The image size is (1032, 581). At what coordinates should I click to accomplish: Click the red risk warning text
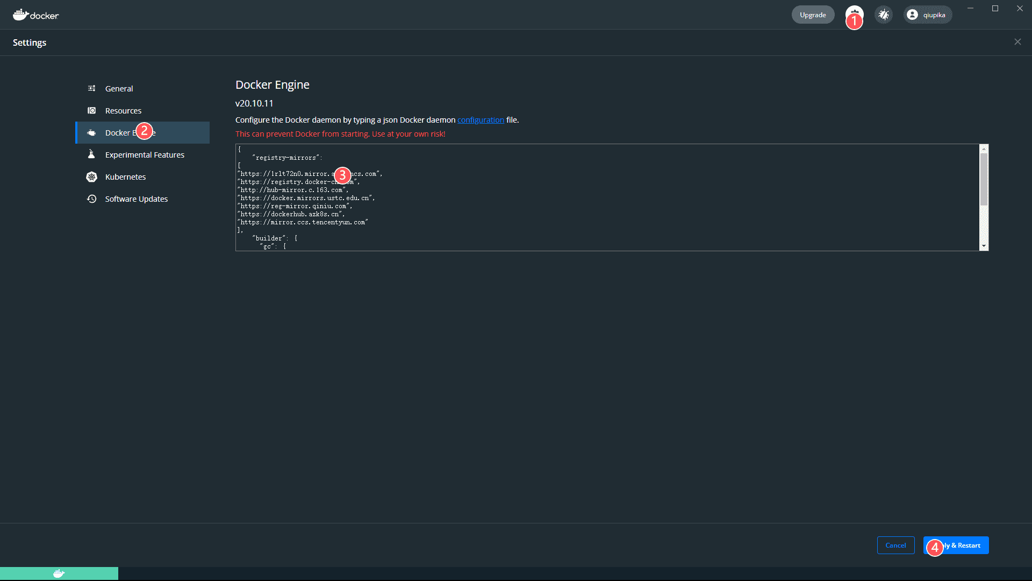340,134
